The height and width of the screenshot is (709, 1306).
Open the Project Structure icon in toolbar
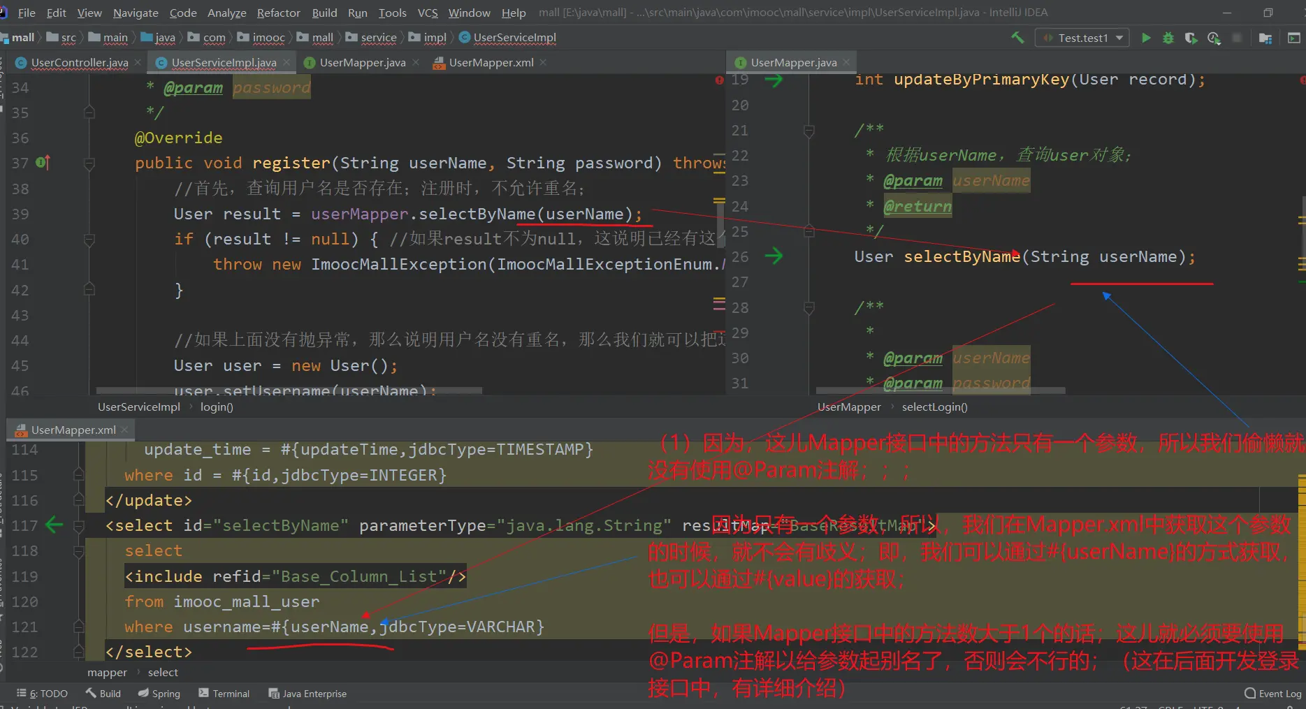(x=1265, y=38)
